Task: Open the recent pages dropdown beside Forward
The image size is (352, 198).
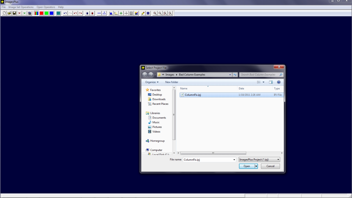Action: pyautogui.click(x=155, y=75)
